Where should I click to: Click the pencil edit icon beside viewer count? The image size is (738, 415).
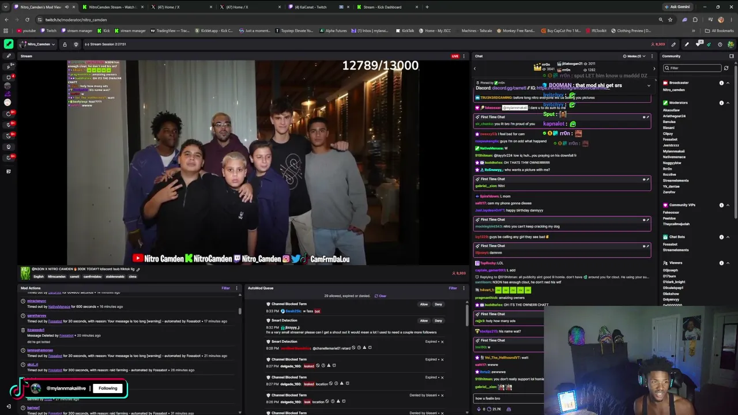673,44
